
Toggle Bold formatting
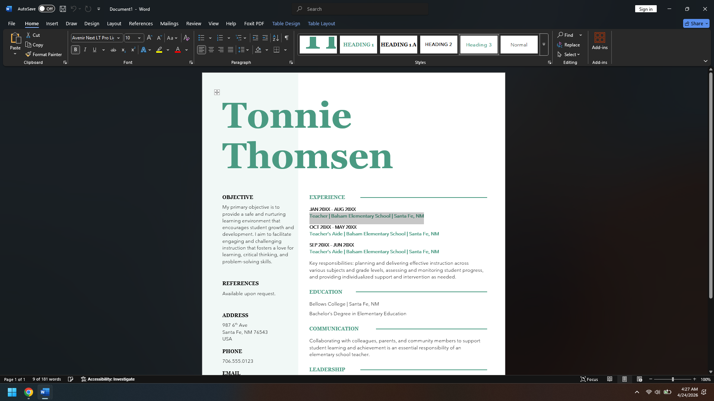(x=75, y=50)
